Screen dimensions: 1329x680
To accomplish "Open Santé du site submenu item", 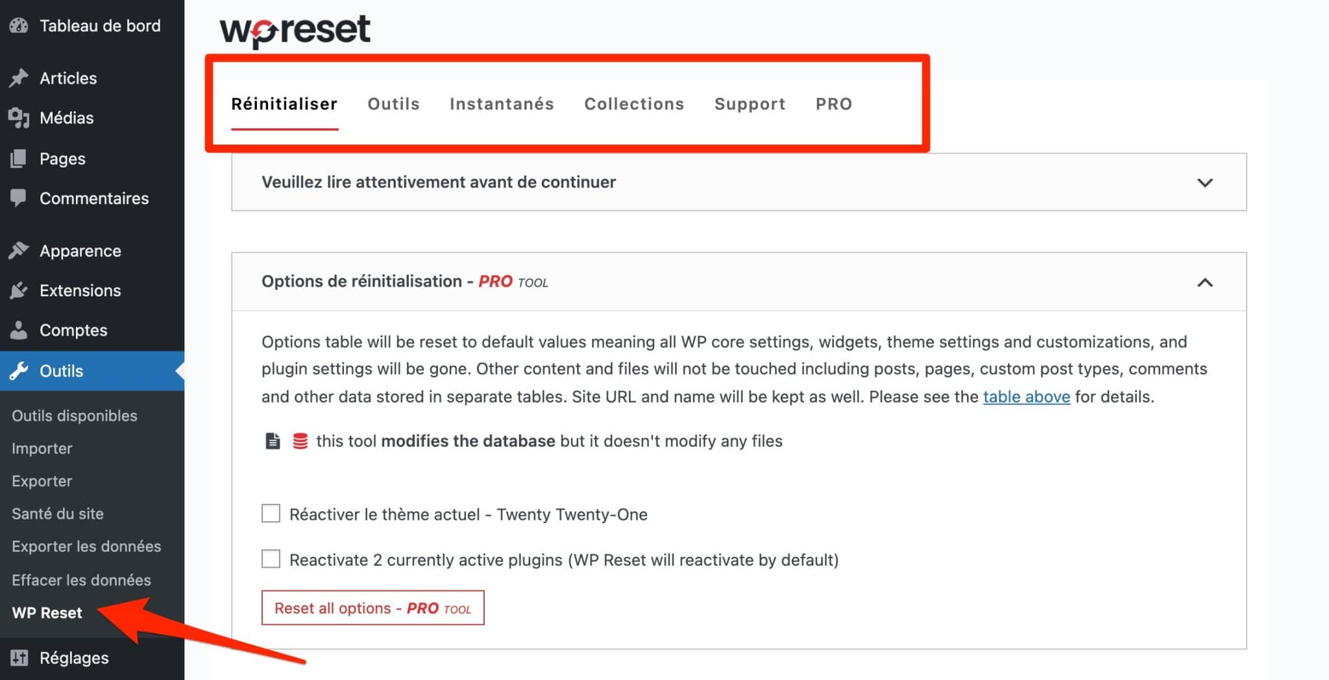I will click(58, 514).
